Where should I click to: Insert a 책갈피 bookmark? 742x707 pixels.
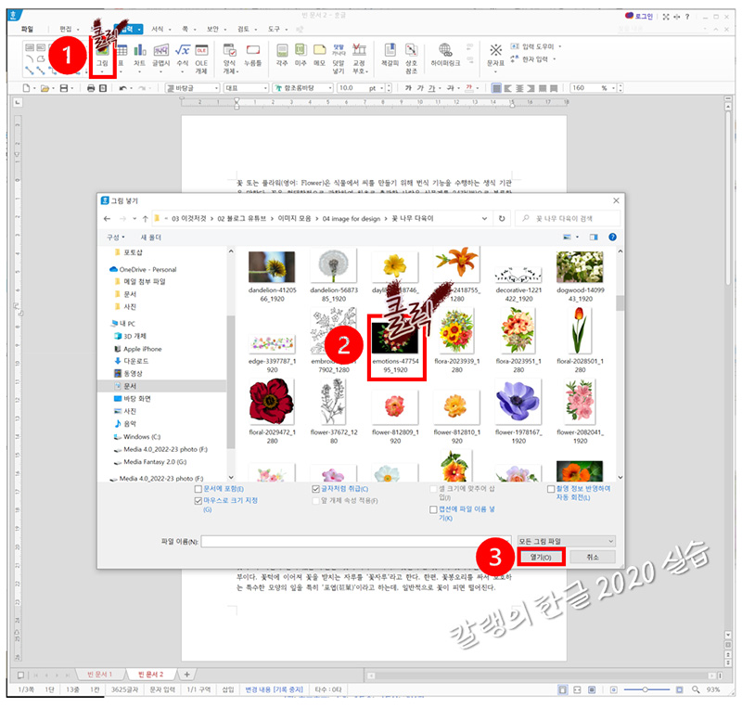pos(390,56)
